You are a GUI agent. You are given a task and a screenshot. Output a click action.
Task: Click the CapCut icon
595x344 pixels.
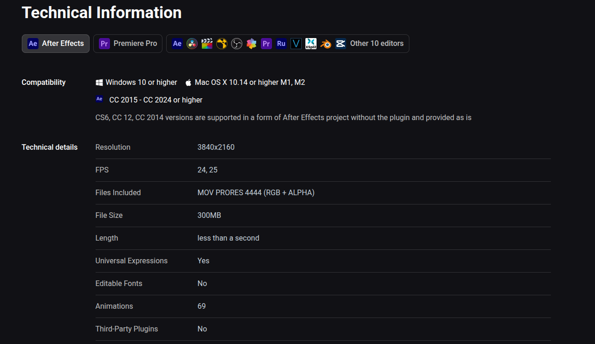tap(341, 44)
